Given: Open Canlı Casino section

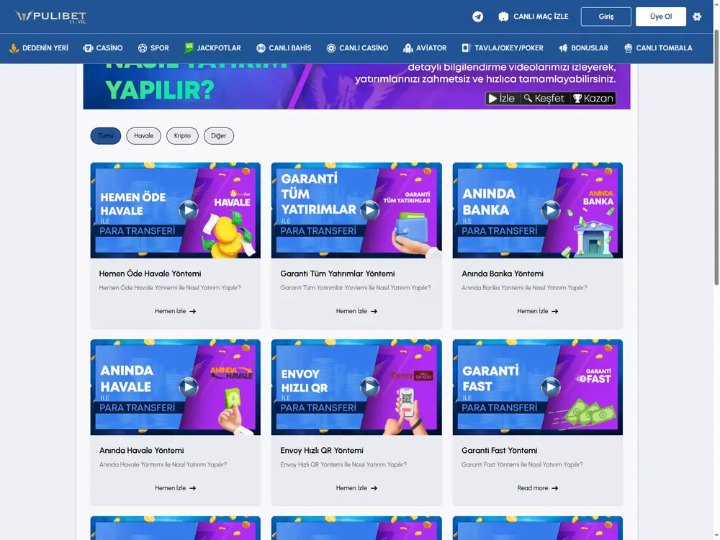Looking at the screenshot, I should (357, 48).
